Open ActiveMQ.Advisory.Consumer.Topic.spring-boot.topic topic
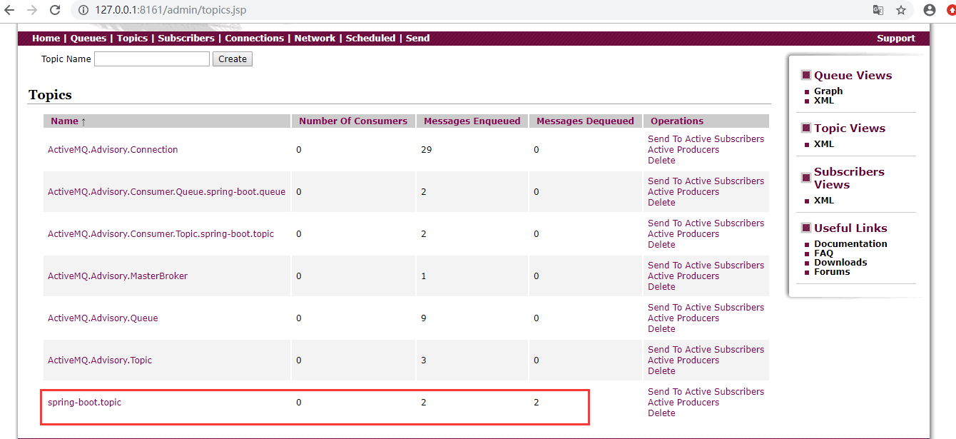The height and width of the screenshot is (439, 956). [161, 234]
